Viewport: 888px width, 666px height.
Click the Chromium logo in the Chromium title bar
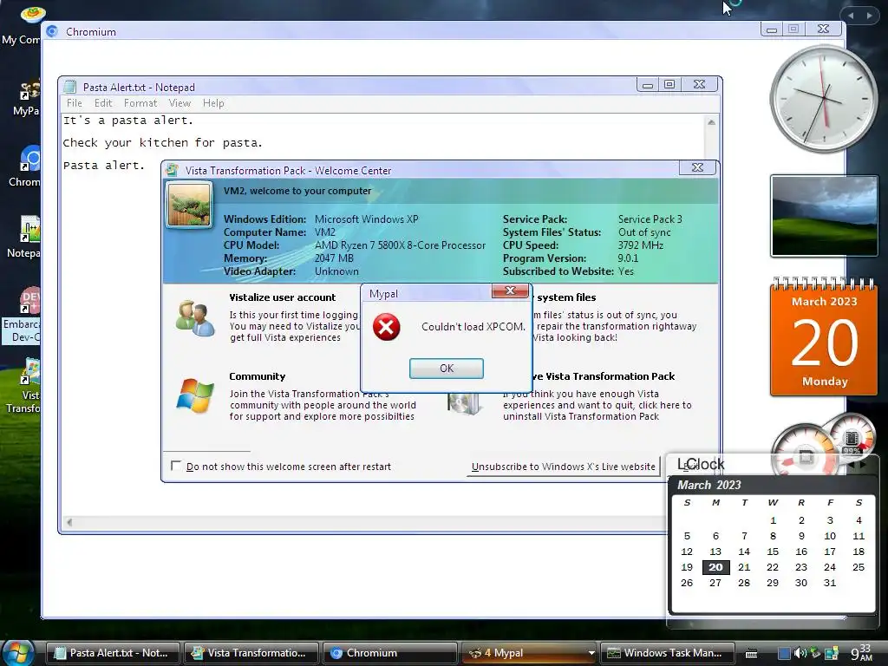[52, 32]
